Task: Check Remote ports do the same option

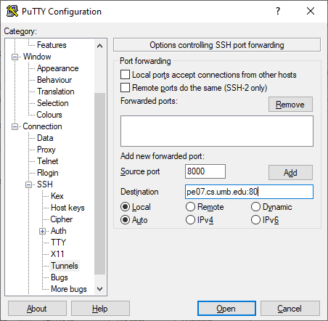Action: [x=125, y=87]
